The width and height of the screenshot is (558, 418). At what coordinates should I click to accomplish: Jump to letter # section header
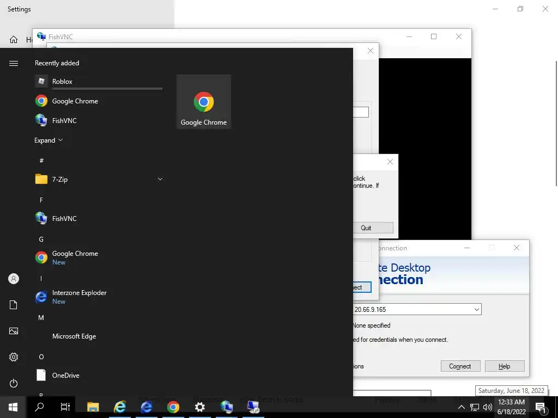click(x=41, y=161)
